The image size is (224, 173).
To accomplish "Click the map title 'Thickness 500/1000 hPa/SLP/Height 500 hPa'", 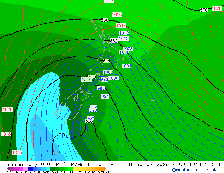I will tap(58, 165).
